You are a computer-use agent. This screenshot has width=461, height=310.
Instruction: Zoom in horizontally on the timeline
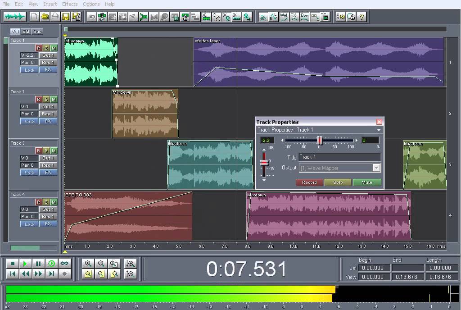(x=88, y=264)
